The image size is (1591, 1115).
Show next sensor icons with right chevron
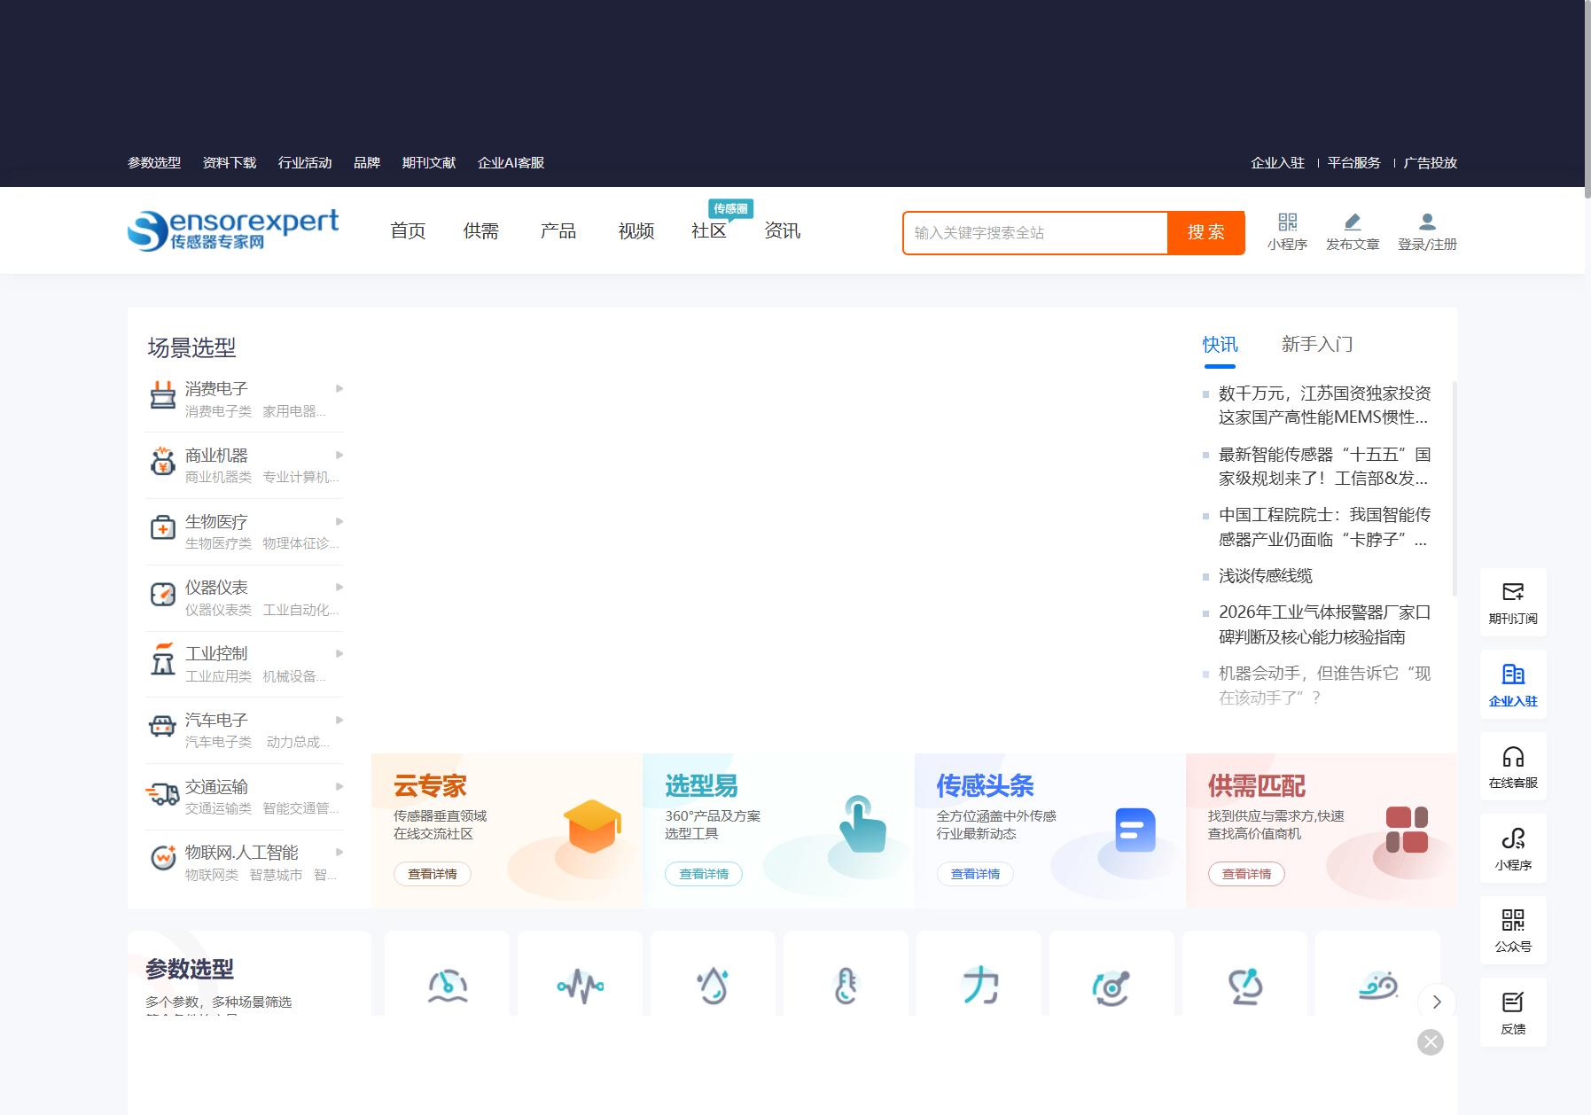(x=1437, y=1002)
